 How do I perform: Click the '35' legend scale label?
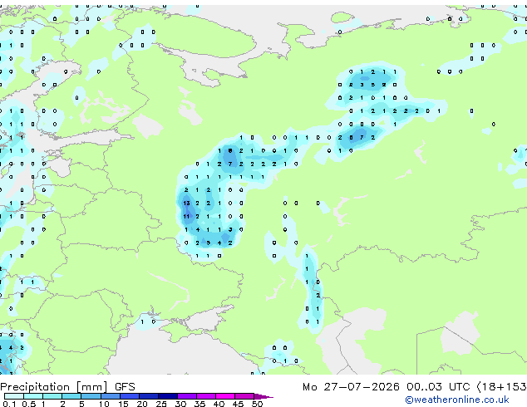199,404
